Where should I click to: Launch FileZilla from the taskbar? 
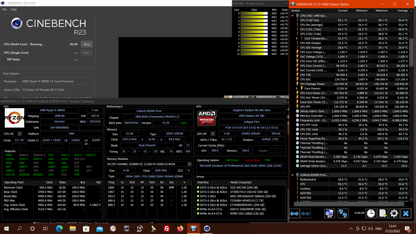pyautogui.click(x=167, y=228)
